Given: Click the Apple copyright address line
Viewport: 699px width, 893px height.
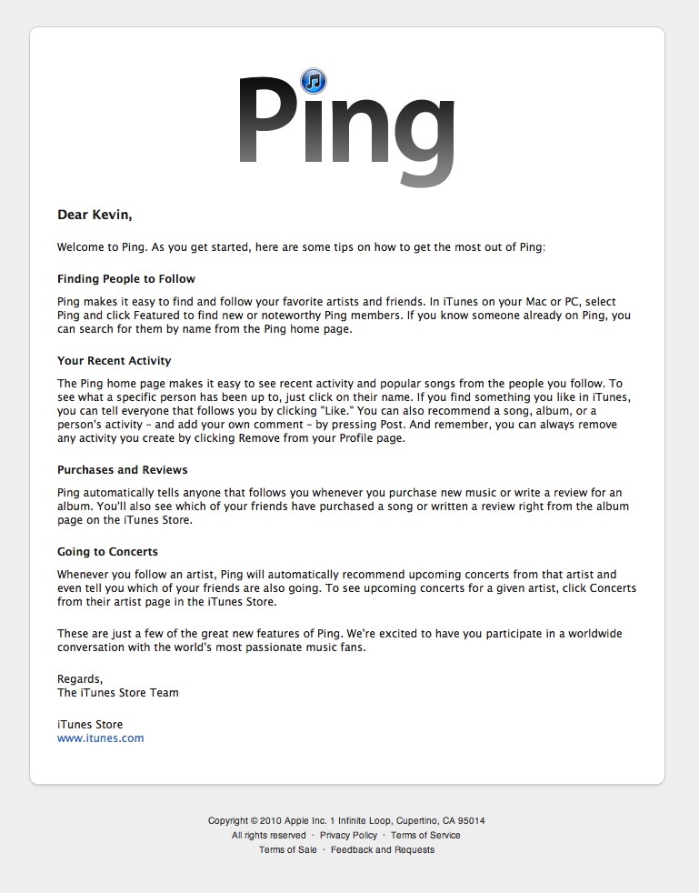Looking at the screenshot, I should pos(346,820).
